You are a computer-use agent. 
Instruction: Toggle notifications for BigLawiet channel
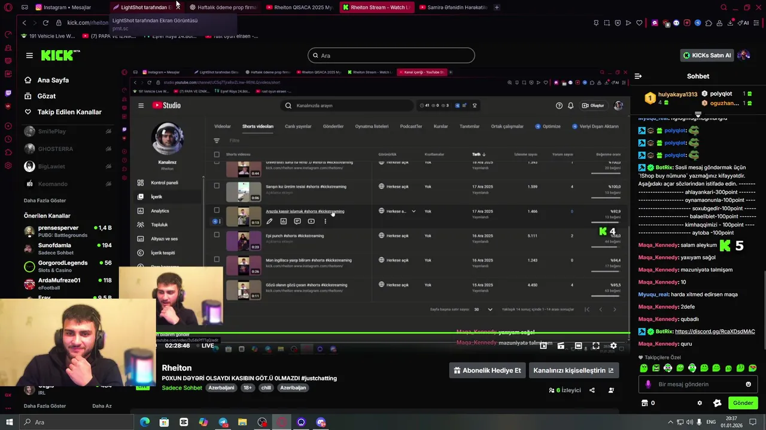coord(108,167)
